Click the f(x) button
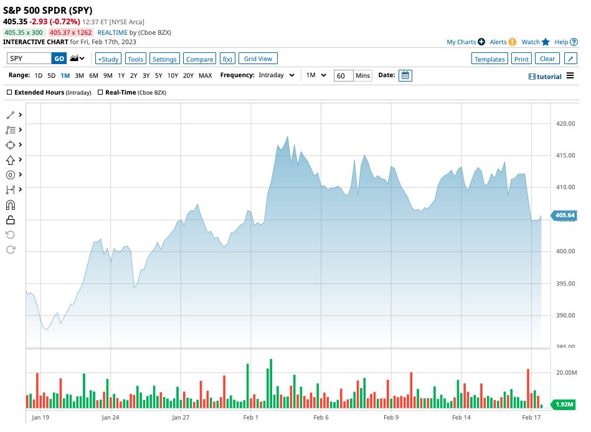591x432 pixels. tap(227, 59)
